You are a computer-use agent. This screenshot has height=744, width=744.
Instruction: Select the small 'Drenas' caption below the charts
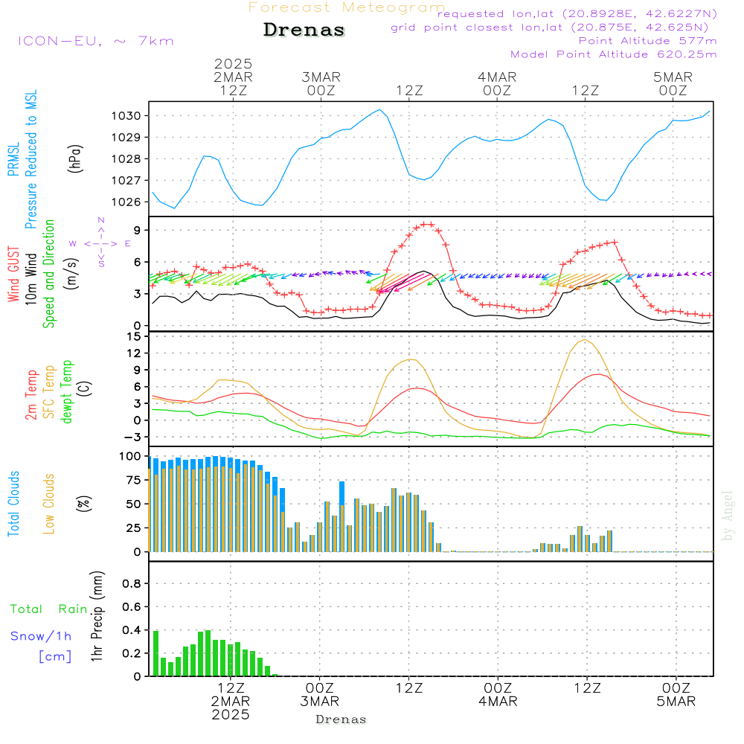click(x=341, y=719)
